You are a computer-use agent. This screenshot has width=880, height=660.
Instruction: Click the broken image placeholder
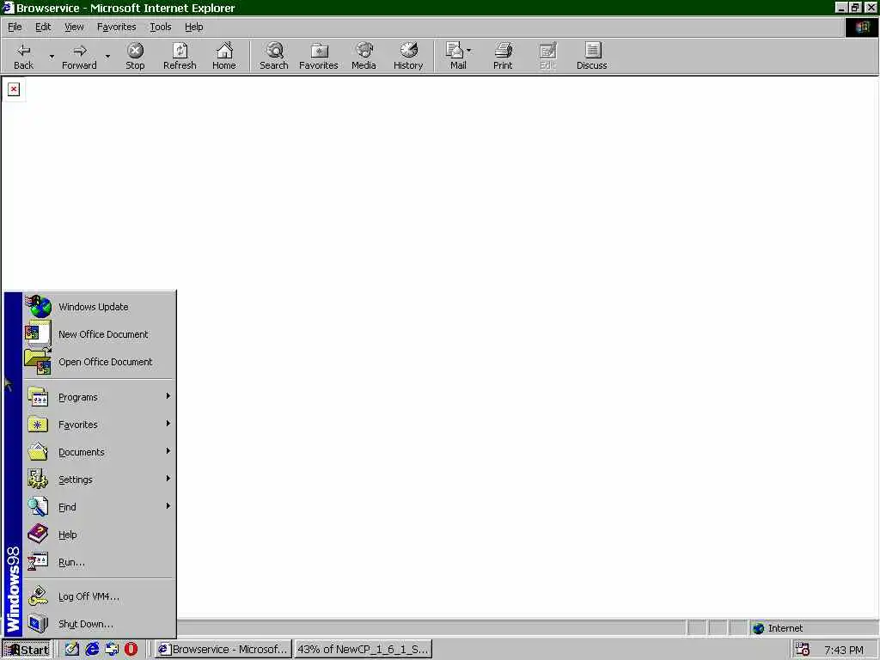(14, 89)
